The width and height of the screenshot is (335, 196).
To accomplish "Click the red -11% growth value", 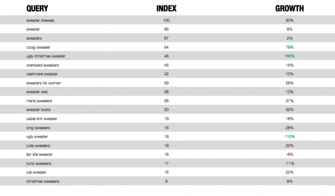I will tap(290, 163).
